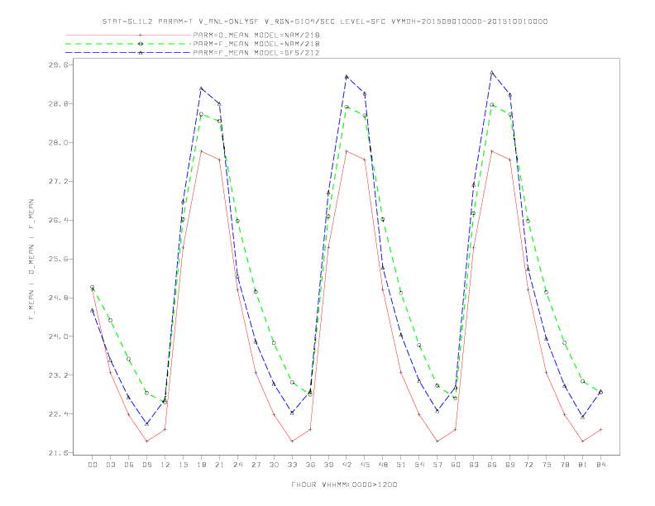Click x-axis tick label 63
This screenshot has width=655, height=506.
point(474,465)
